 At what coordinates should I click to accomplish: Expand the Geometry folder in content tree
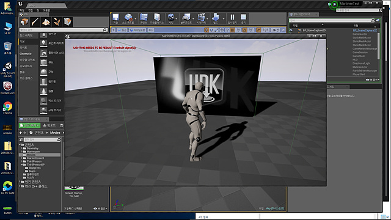coord(22,148)
